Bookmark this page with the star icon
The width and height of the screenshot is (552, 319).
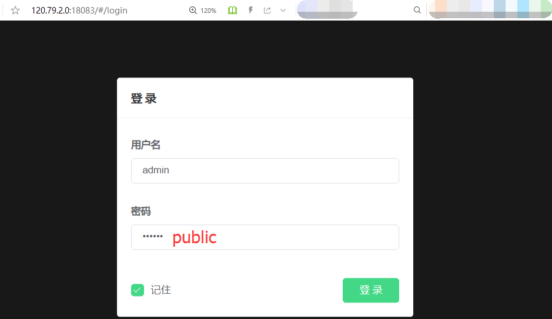15,10
